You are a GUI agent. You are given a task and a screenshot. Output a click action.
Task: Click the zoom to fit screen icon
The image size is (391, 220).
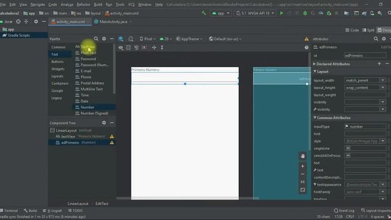coord(302,190)
